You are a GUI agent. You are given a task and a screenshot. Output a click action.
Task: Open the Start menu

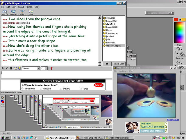[6, 138]
